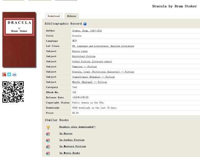Image resolution: width=200 pixels, height=157 pixels.
Task: Open author link Stoker, Bram, 1847-1912
Action: pyautogui.click(x=87, y=31)
